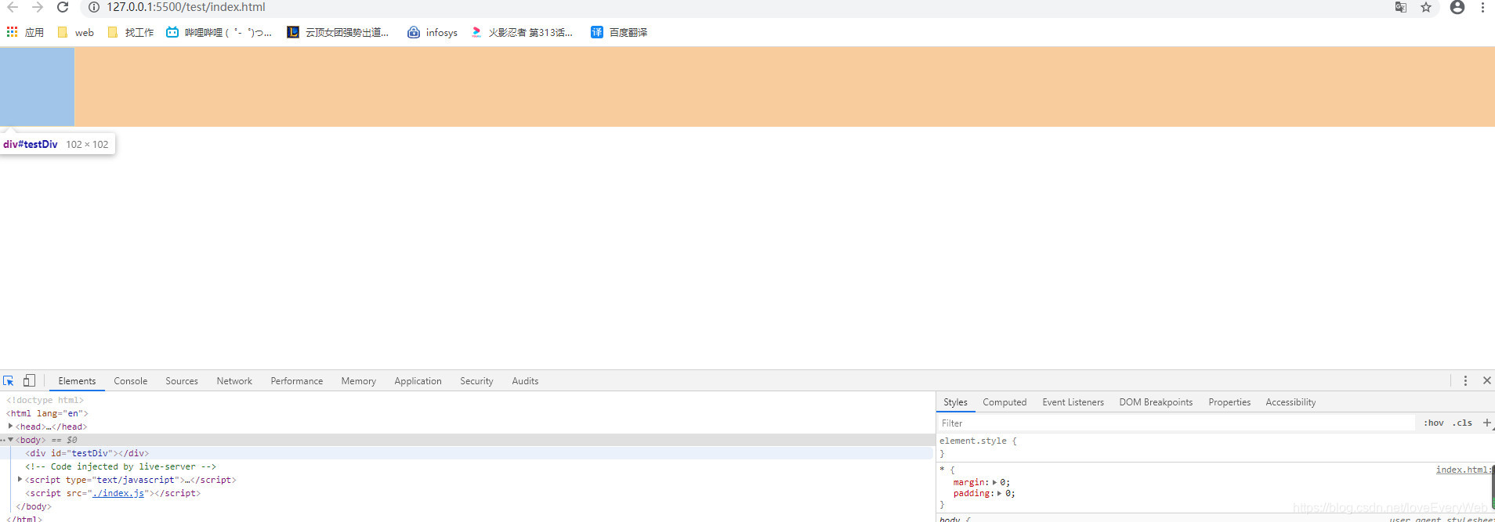The width and height of the screenshot is (1495, 522).
Task: Click the closing body tag row
Action: click(x=467, y=506)
